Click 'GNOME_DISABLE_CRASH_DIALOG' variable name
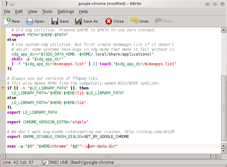Viewport: 227px width, 167px height. (x=53, y=137)
